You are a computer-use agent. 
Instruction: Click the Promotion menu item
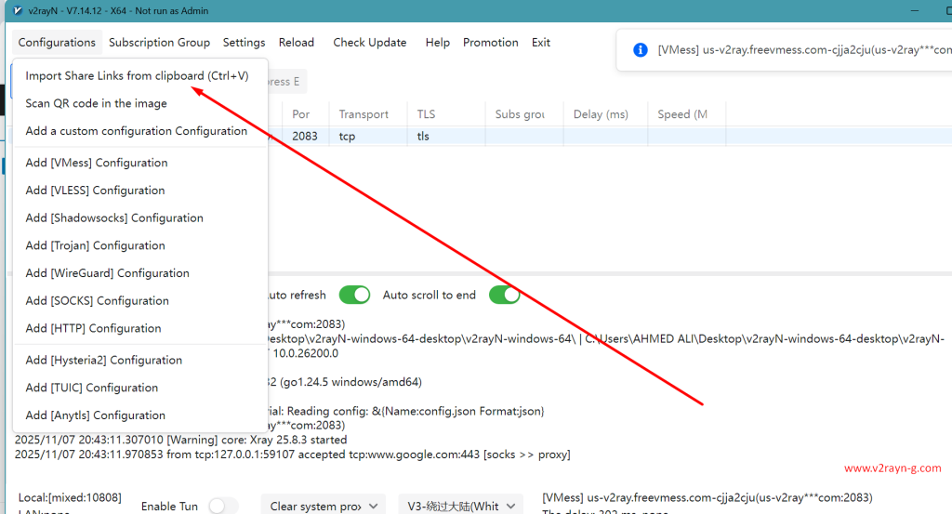tap(491, 43)
